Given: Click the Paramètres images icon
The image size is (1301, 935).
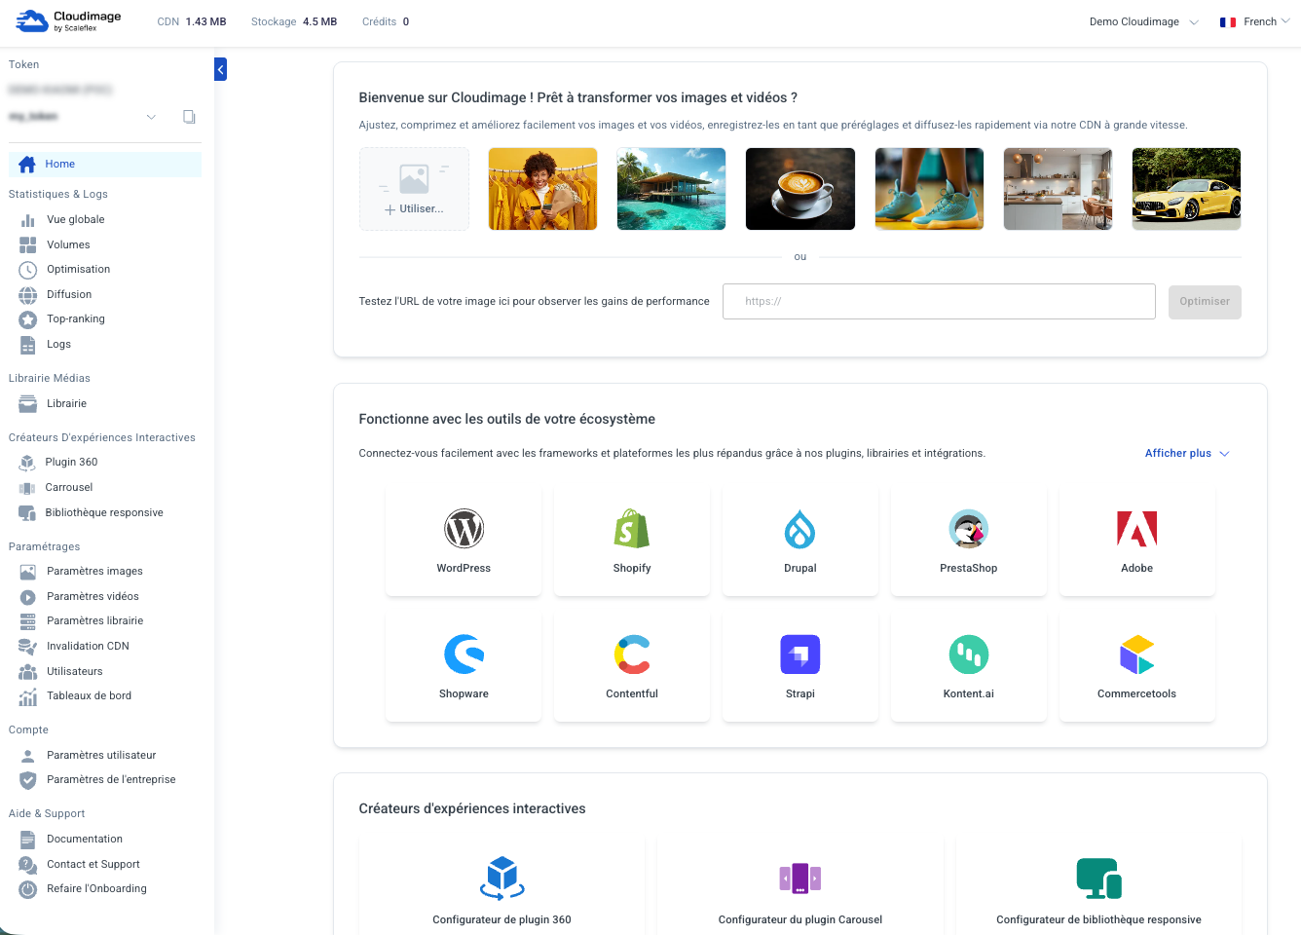Looking at the screenshot, I should (28, 572).
